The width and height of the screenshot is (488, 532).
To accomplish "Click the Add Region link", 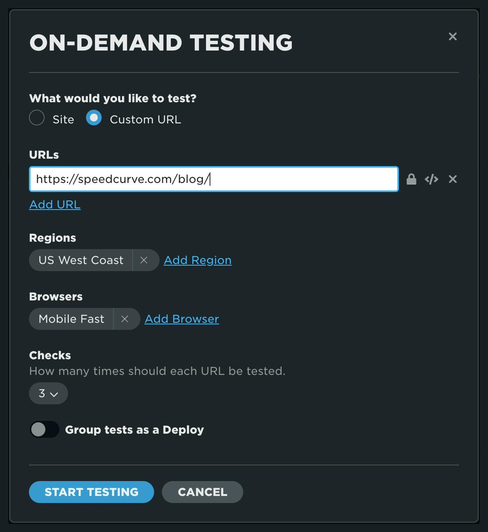I will (x=197, y=260).
